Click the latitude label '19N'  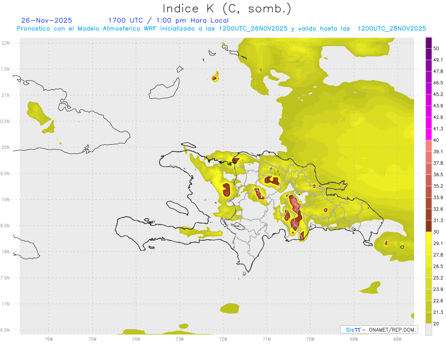click(6, 200)
